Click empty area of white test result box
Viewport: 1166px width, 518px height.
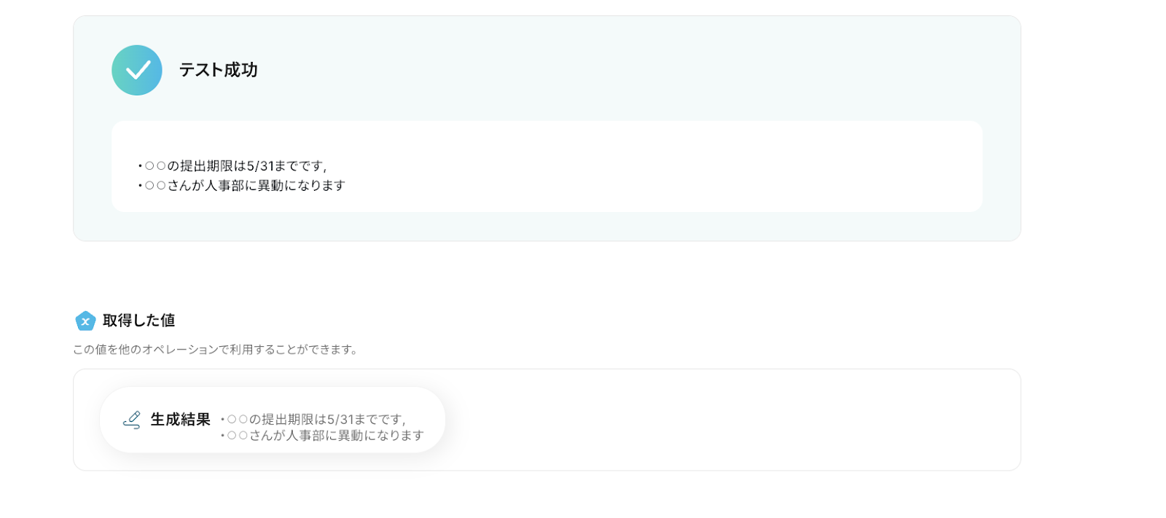(656, 168)
